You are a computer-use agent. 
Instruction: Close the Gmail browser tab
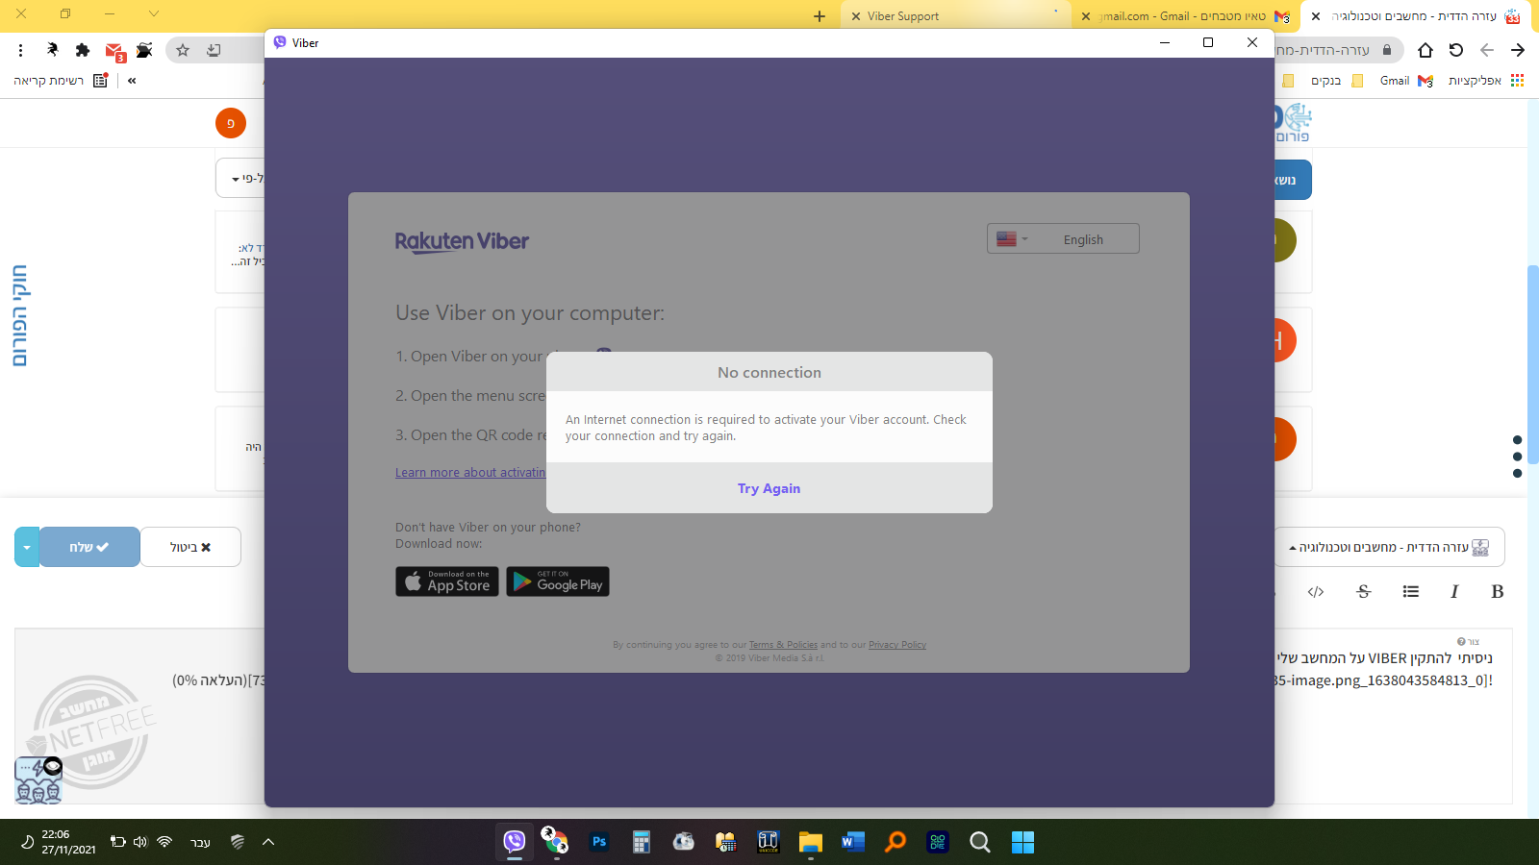[1086, 16]
